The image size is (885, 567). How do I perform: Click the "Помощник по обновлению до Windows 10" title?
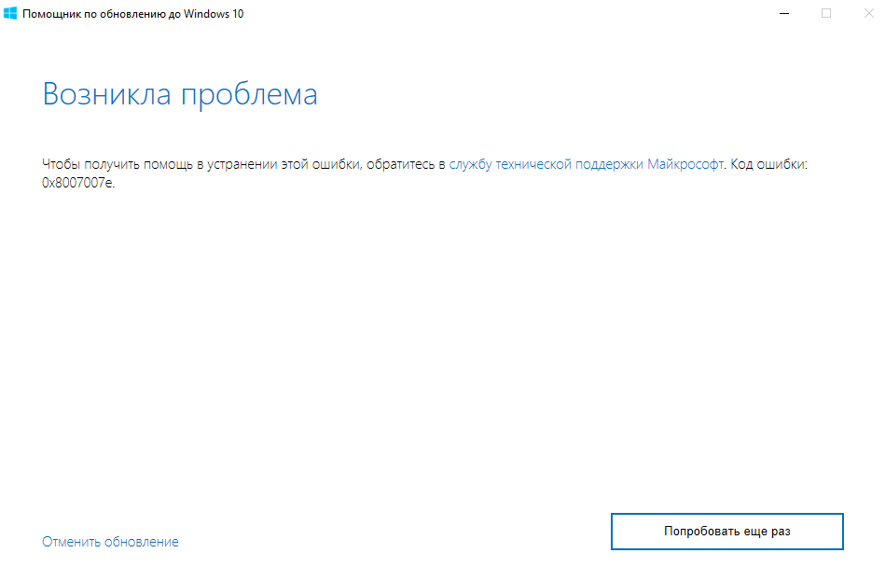(133, 14)
